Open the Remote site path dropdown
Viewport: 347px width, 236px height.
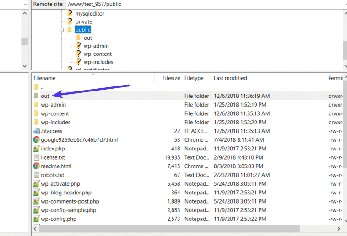343,4
